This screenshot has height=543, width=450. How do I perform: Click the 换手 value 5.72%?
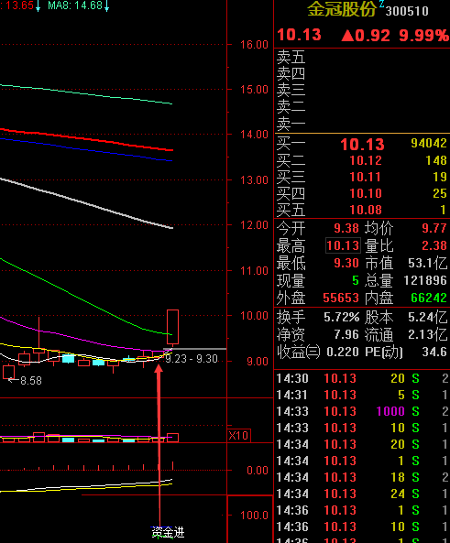click(342, 317)
